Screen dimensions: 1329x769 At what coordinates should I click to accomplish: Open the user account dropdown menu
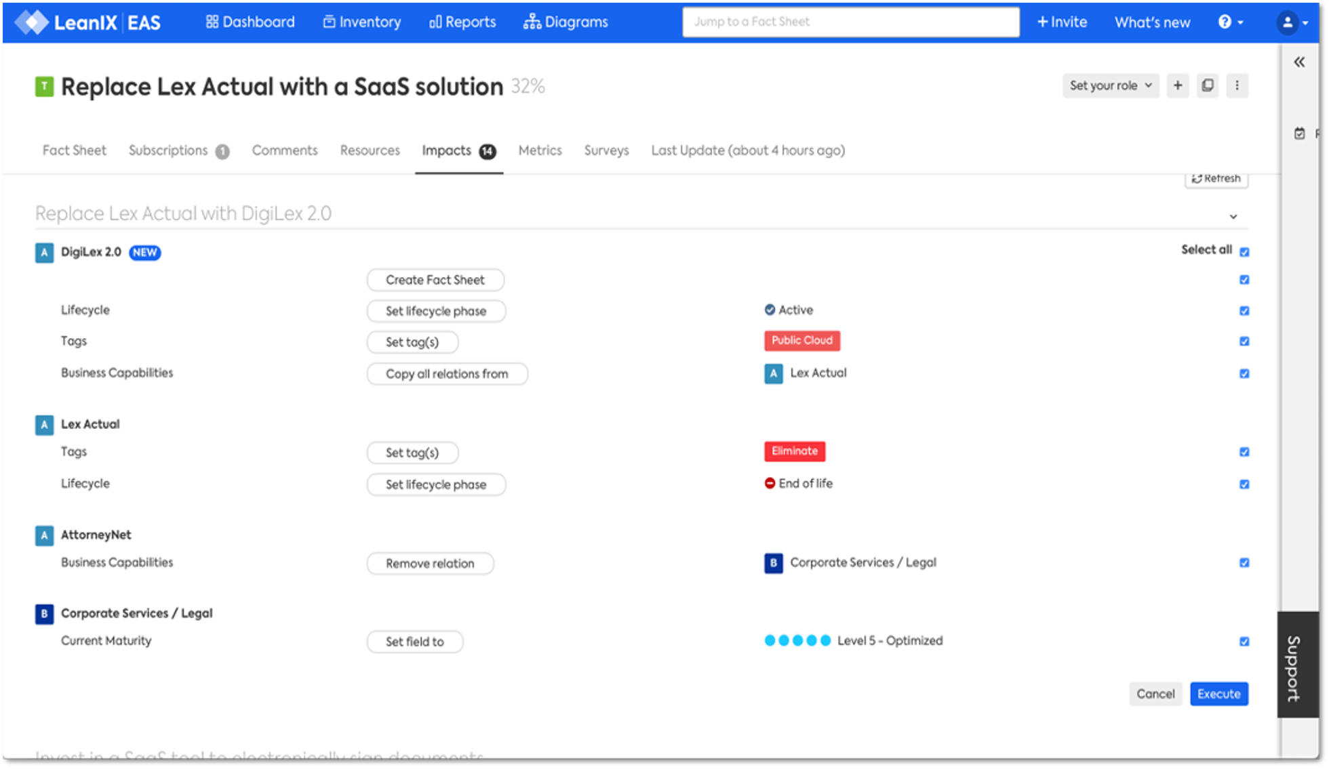[1292, 22]
